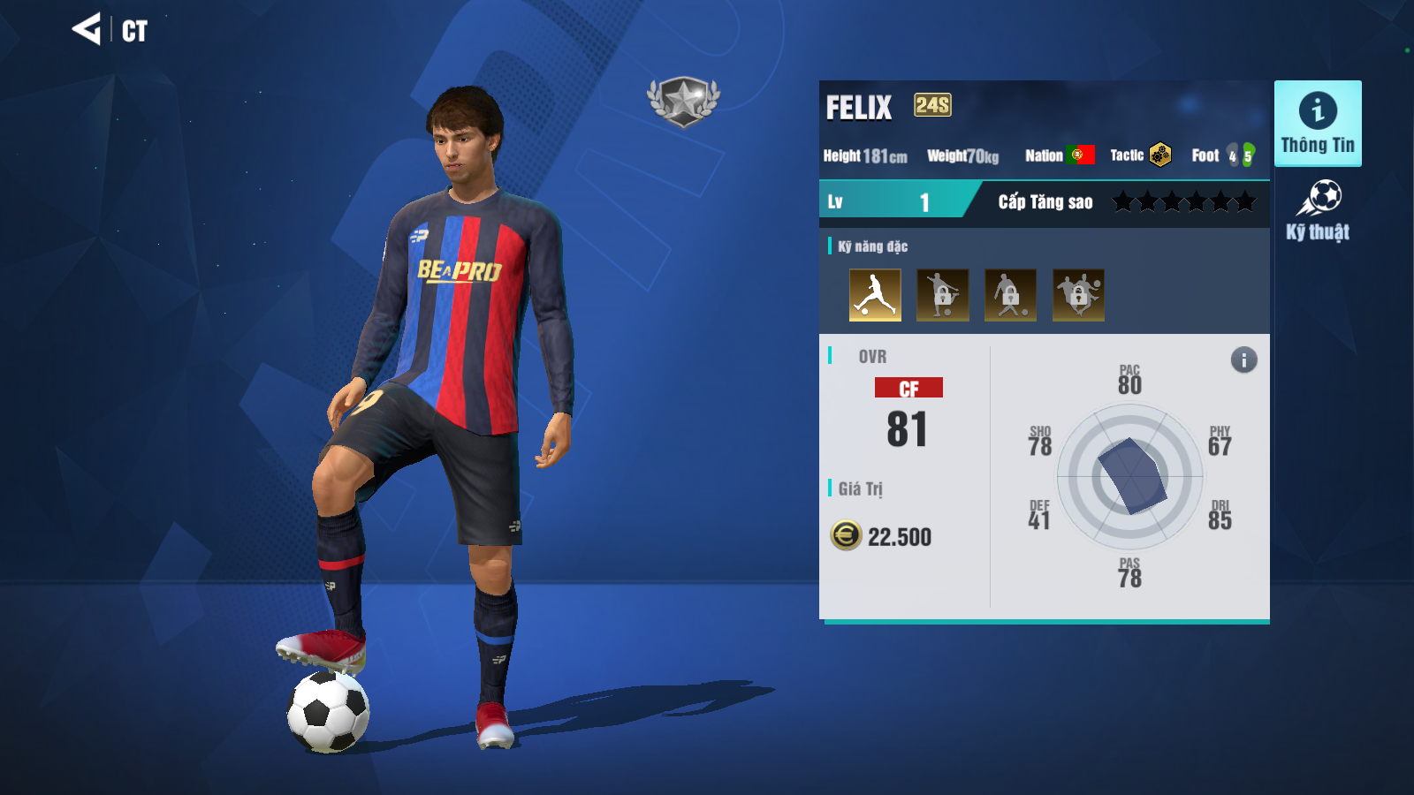This screenshot has width=1414, height=795.
Task: Click the silver star badge emblem
Action: tap(683, 102)
